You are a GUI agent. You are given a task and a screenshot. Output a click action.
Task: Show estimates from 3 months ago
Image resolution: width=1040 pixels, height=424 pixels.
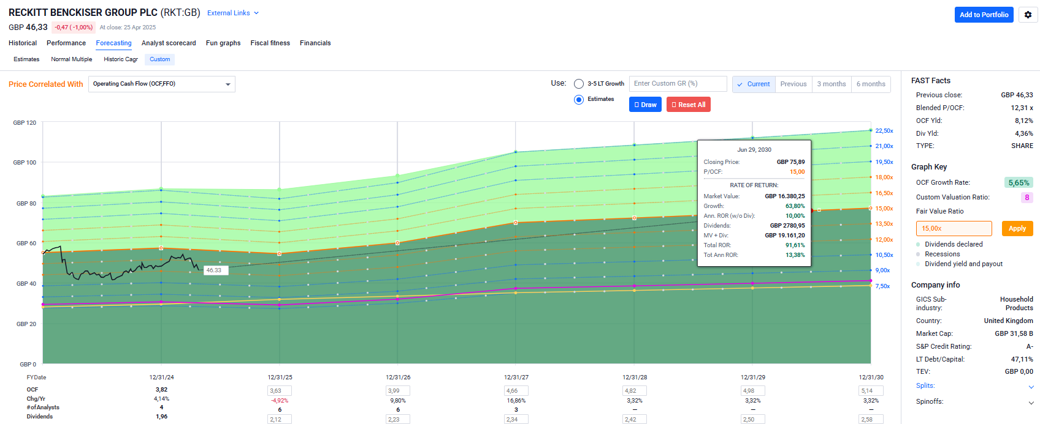[832, 84]
